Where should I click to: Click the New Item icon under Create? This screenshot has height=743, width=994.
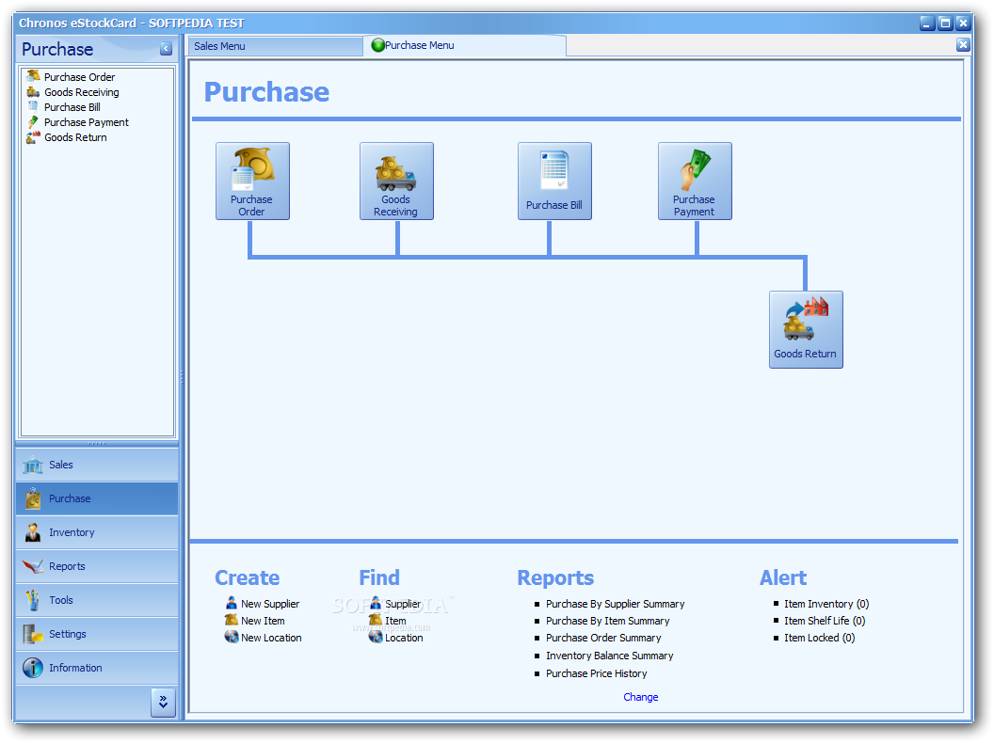point(232,620)
